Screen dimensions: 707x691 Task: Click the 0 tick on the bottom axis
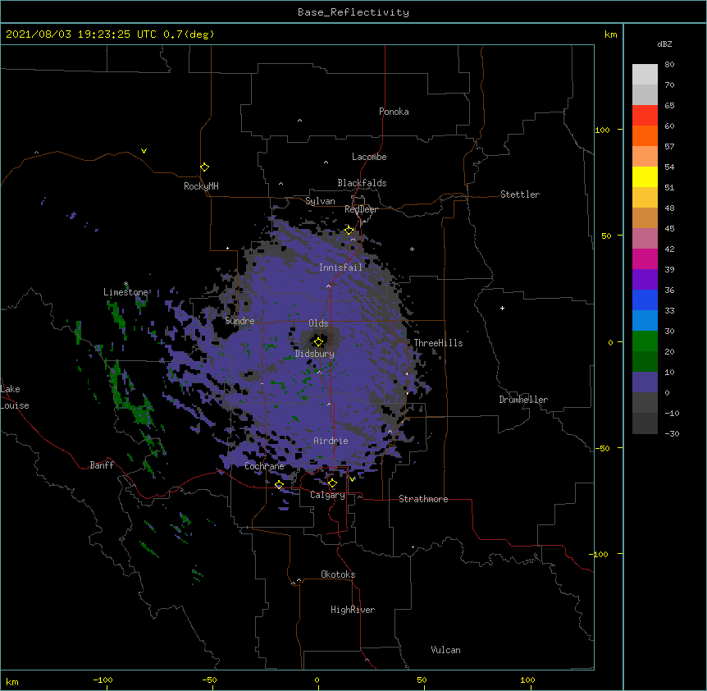pos(317,680)
